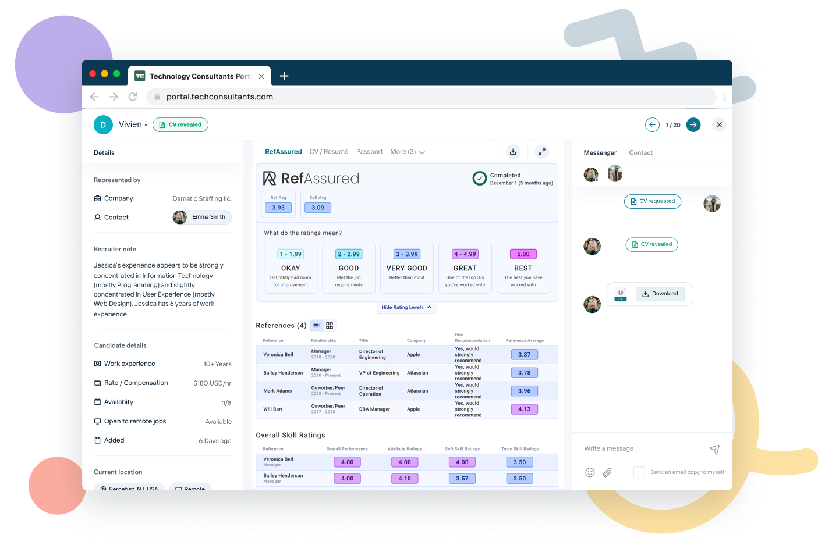Open the Contact tab in Messenger
The height and width of the screenshot is (545, 818).
tap(640, 152)
